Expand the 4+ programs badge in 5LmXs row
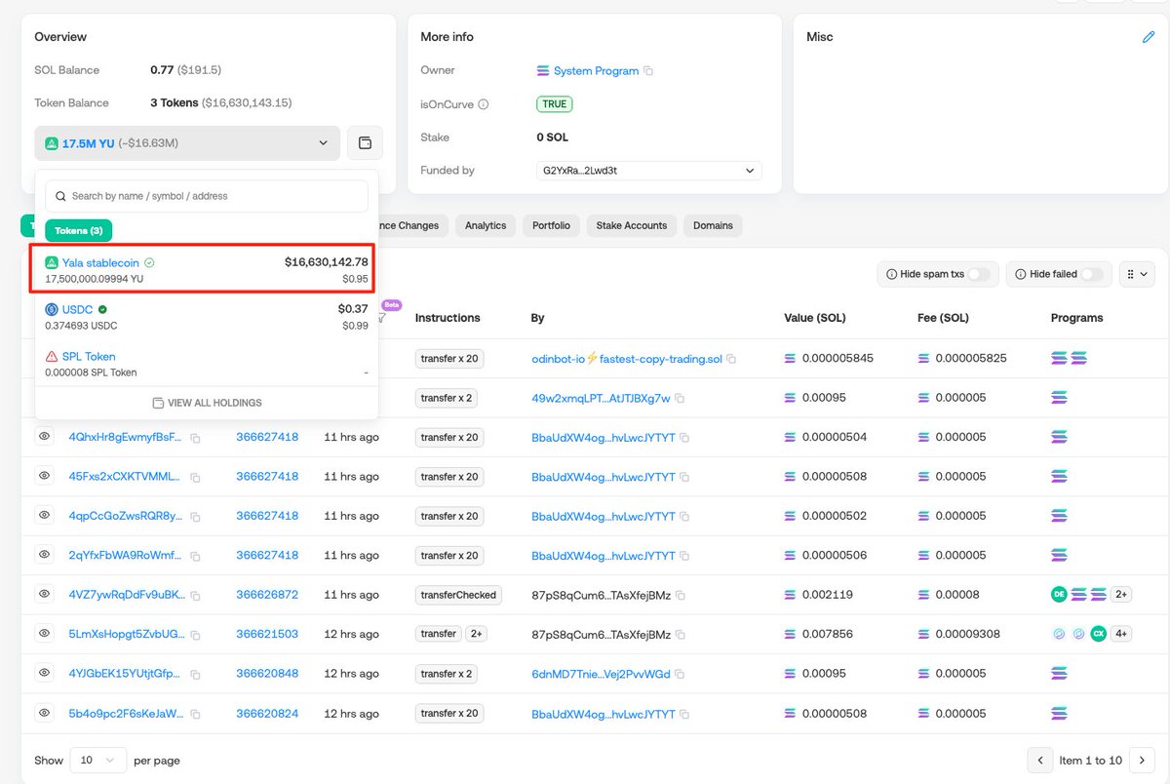Screen dimensions: 1170x784 (1121, 634)
